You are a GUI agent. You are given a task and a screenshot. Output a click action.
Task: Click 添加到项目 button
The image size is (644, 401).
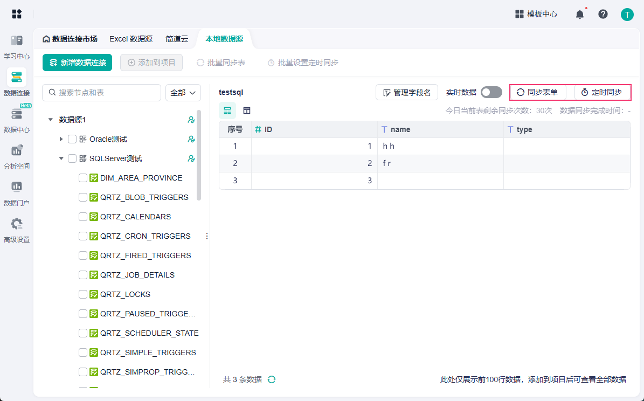tap(151, 63)
